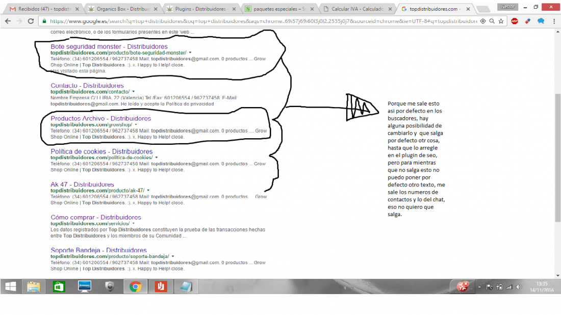This screenshot has width=561, height=315.
Task: Open the blue chat bubble extension icon
Action: click(541, 21)
